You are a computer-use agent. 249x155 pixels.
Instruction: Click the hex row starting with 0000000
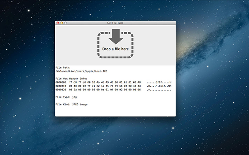(113, 82)
